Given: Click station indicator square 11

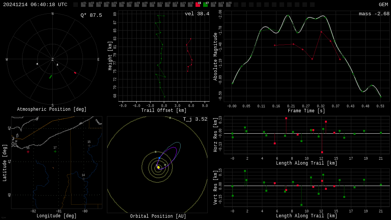Looking at the screenshot, I should coord(160,5).
